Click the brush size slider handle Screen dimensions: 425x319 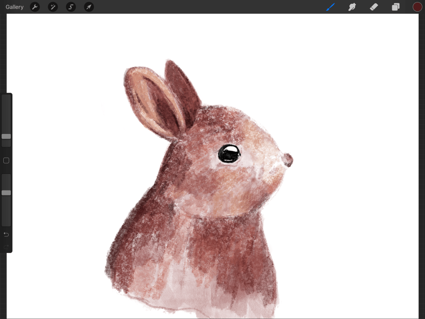point(6,136)
